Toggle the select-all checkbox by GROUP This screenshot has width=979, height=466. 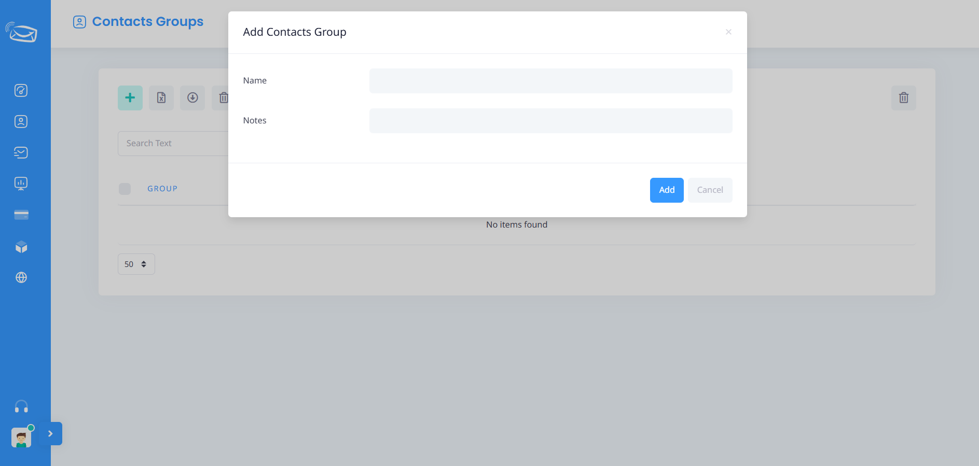125,189
